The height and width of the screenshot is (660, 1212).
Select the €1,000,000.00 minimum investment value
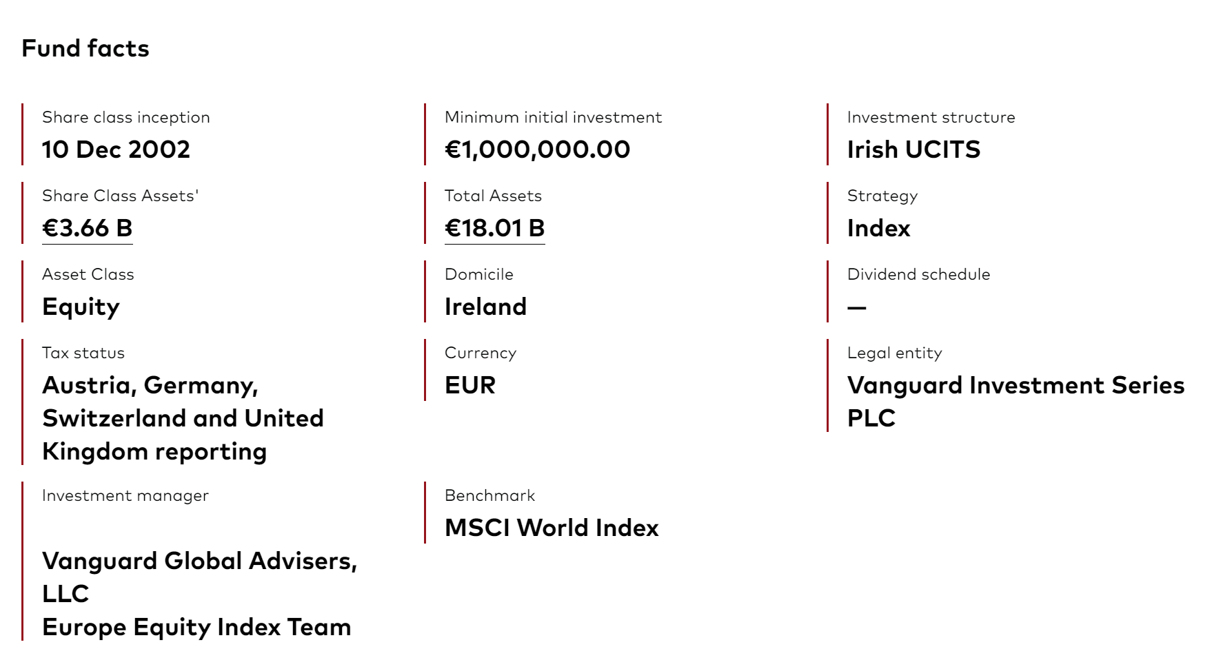pyautogui.click(x=537, y=149)
